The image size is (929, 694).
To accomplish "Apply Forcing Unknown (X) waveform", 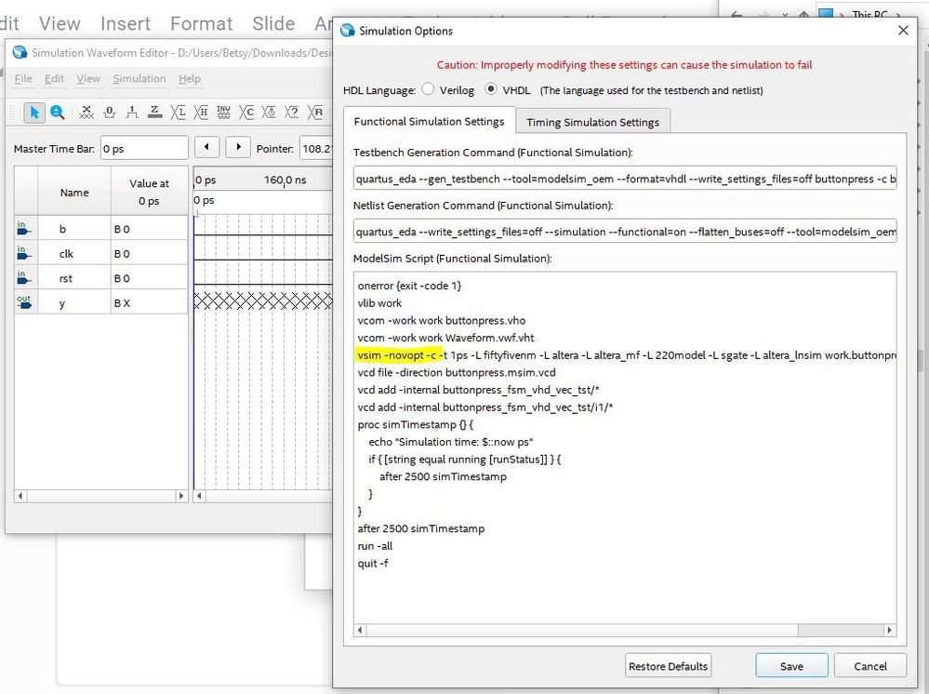I will (86, 113).
